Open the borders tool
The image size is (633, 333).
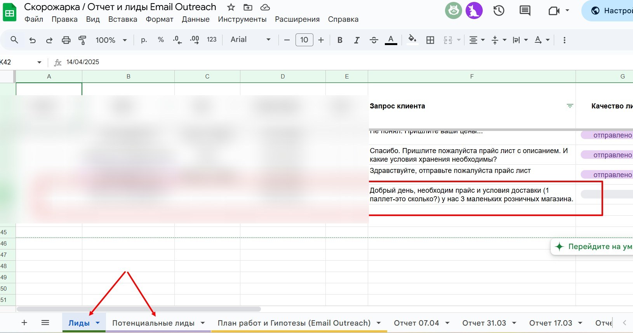430,40
